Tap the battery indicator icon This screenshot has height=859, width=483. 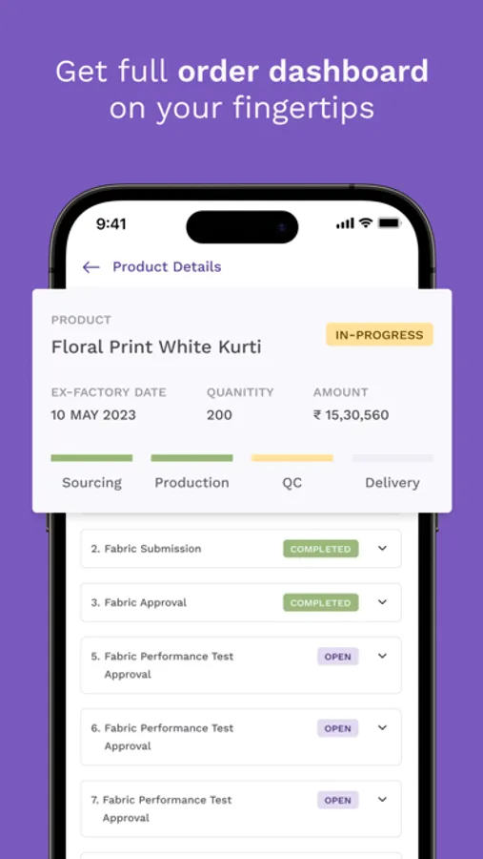(390, 223)
